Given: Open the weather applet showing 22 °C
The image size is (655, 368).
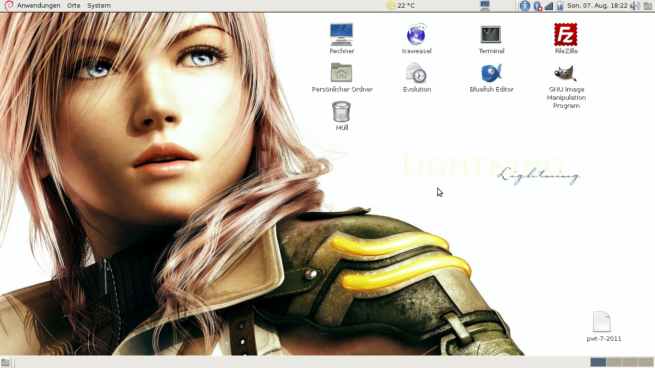Looking at the screenshot, I should click(x=401, y=6).
